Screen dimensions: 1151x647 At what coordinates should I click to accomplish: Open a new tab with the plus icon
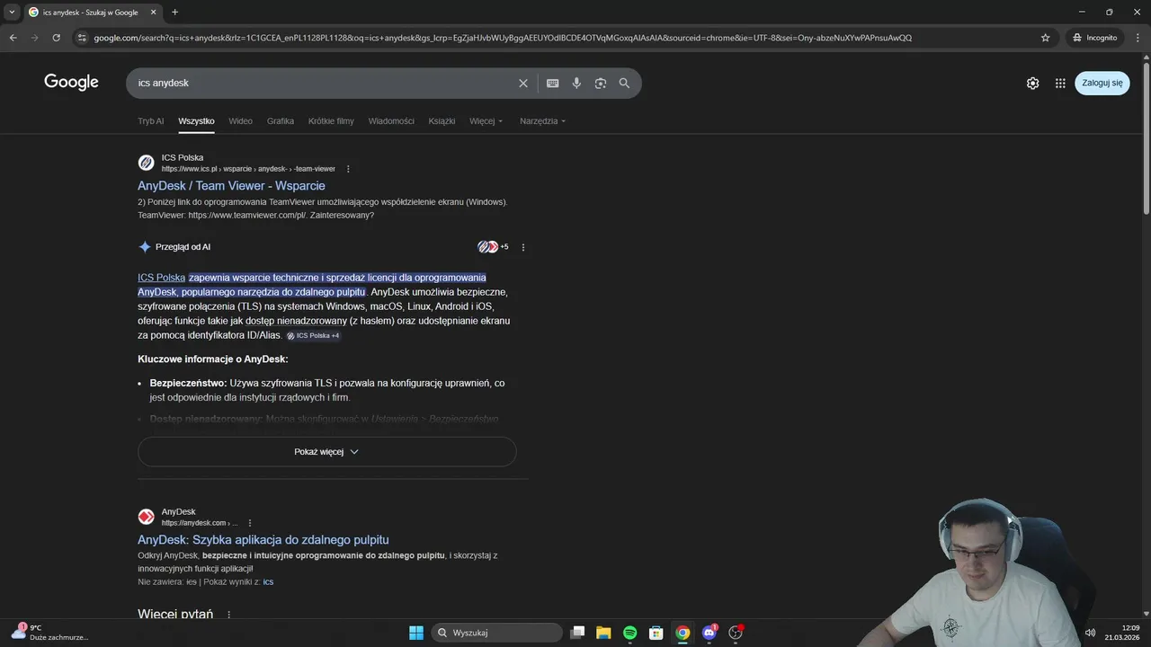[x=174, y=12]
